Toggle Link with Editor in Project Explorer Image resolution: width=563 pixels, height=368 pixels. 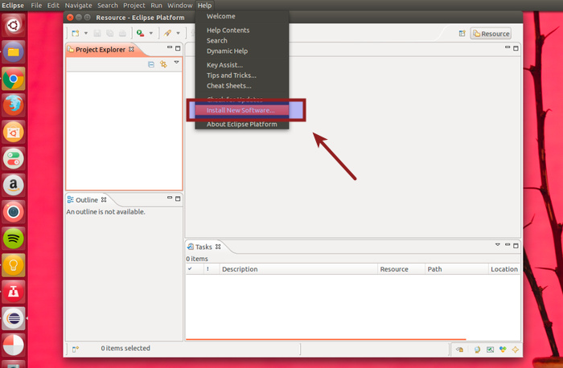163,64
